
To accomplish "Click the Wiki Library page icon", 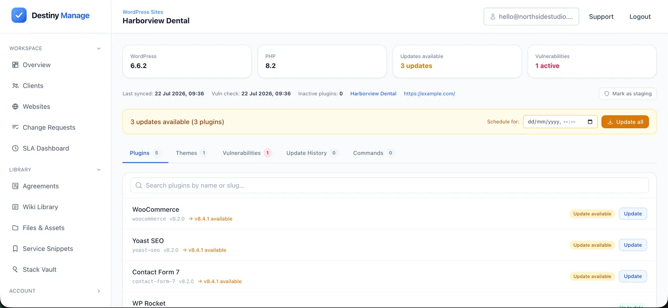I will [15, 207].
